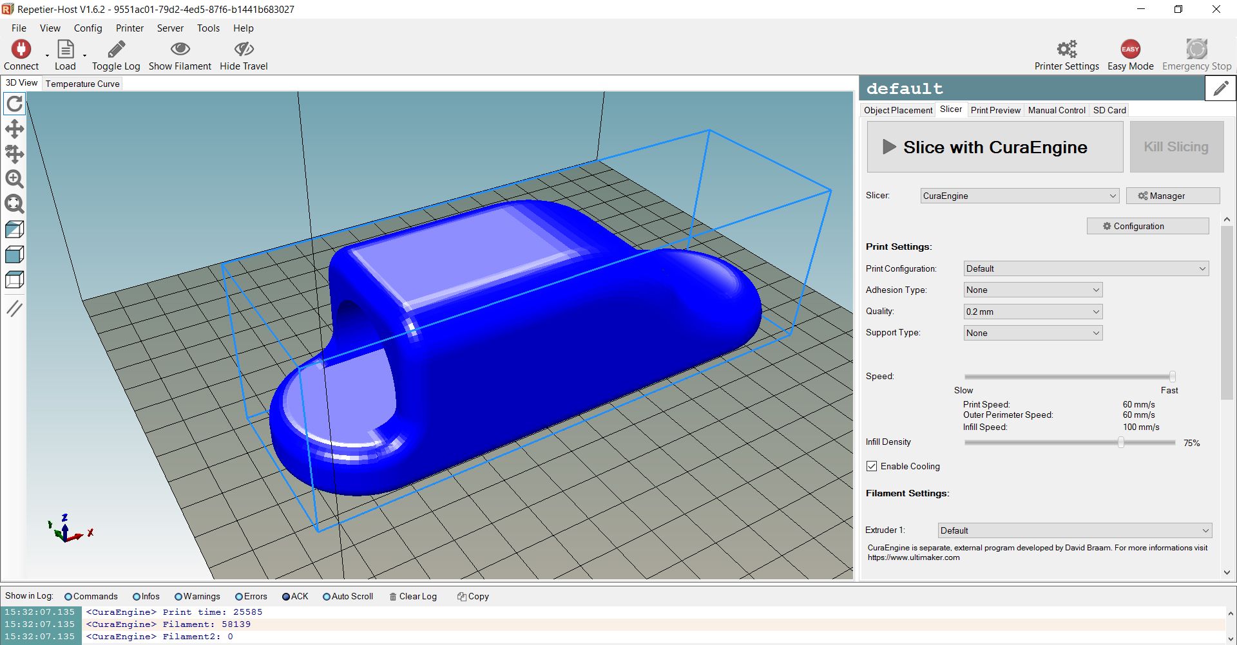
Task: Click slicer panel scroll up arrow
Action: coord(1227,220)
